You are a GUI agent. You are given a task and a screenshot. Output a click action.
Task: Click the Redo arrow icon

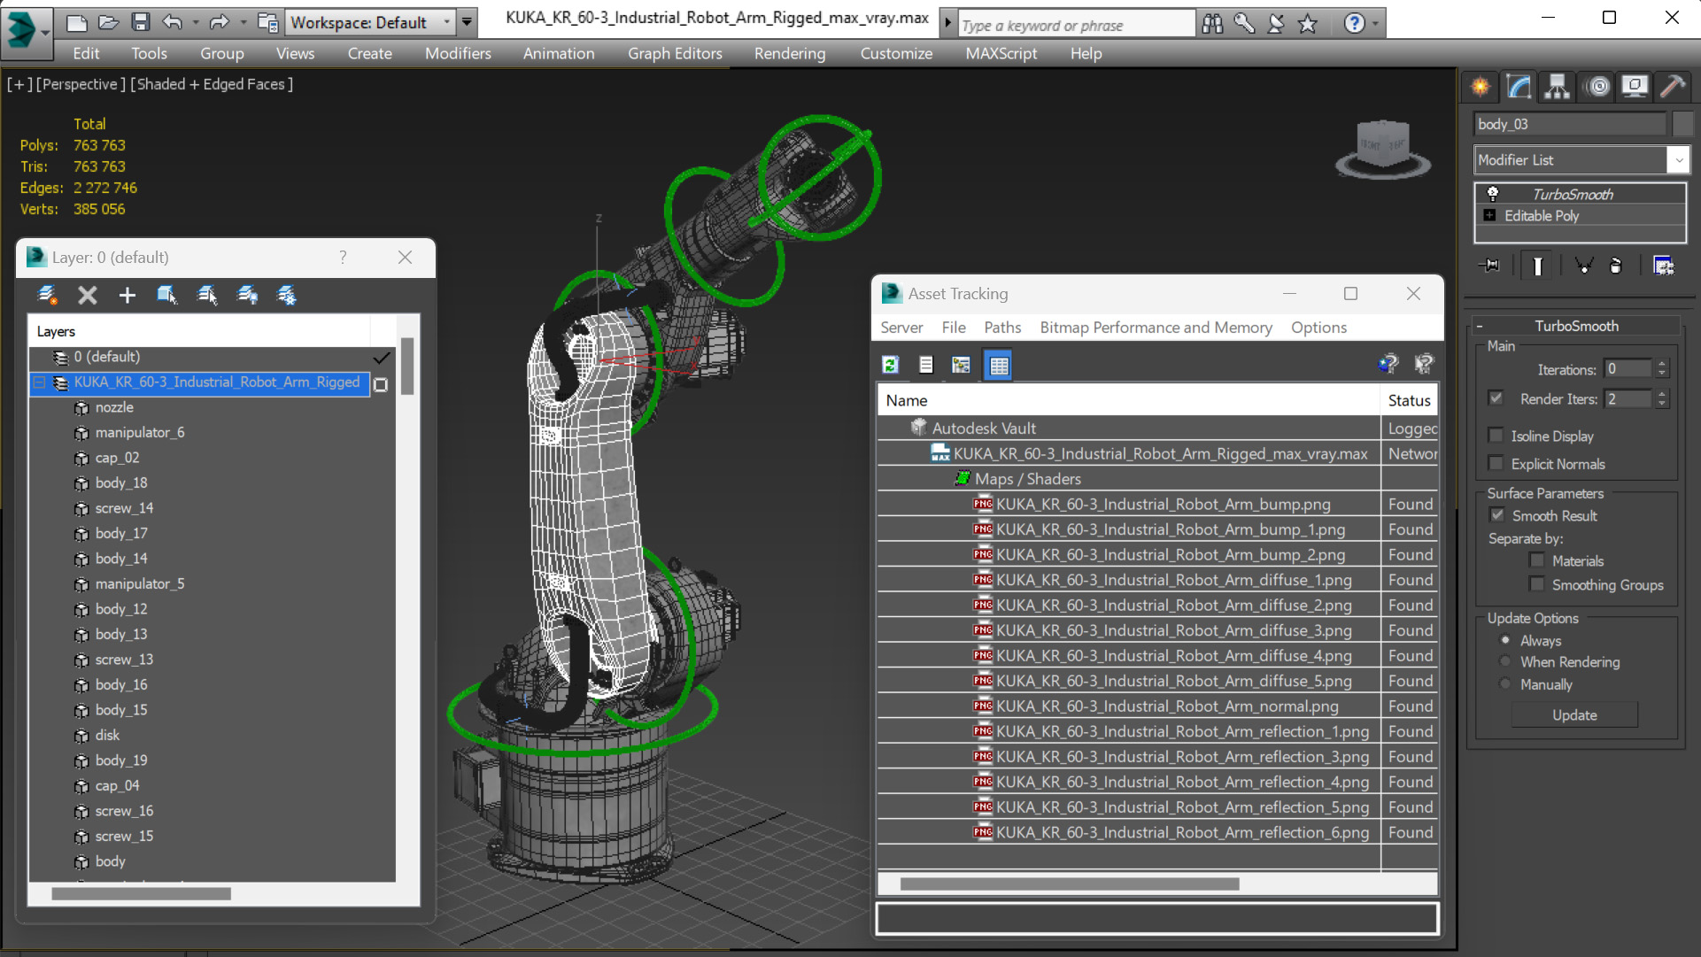tap(220, 22)
